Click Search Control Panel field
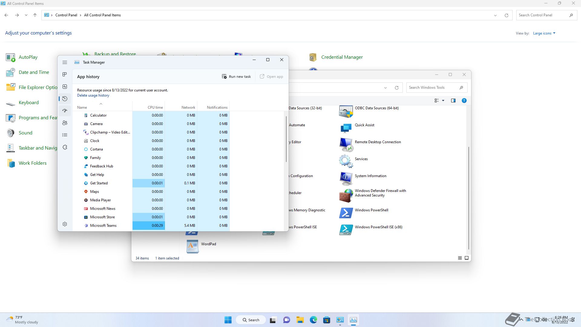Viewport: 581px width, 327px height. coord(546,15)
